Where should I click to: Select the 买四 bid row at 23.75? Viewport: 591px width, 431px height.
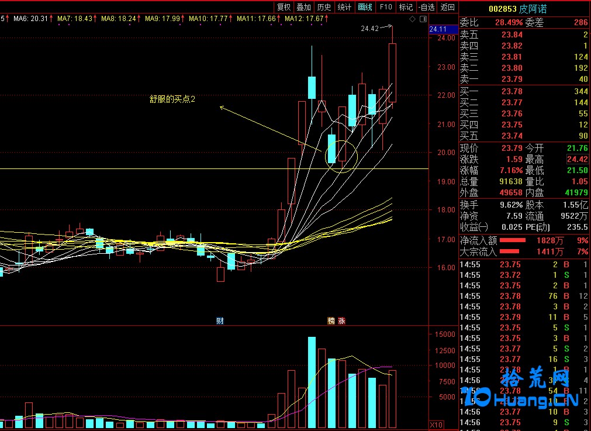(x=524, y=125)
